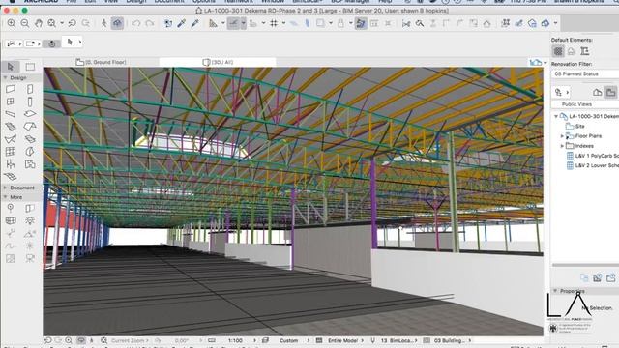
Task: Select the Stair tool
Action: (11, 127)
